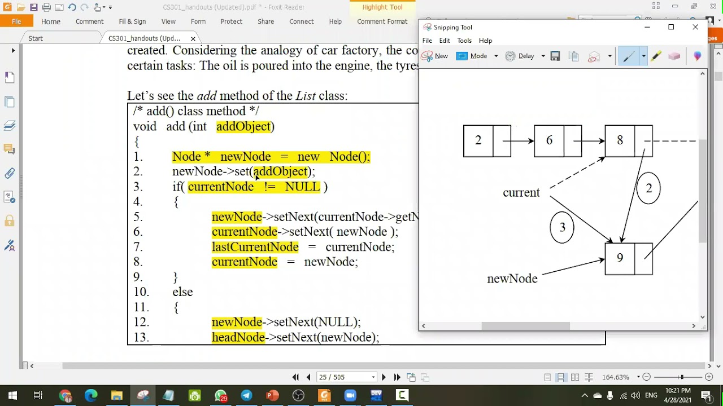
Task: Expand the Mode dropdown arrow in Snipping Tool
Action: pyautogui.click(x=496, y=56)
